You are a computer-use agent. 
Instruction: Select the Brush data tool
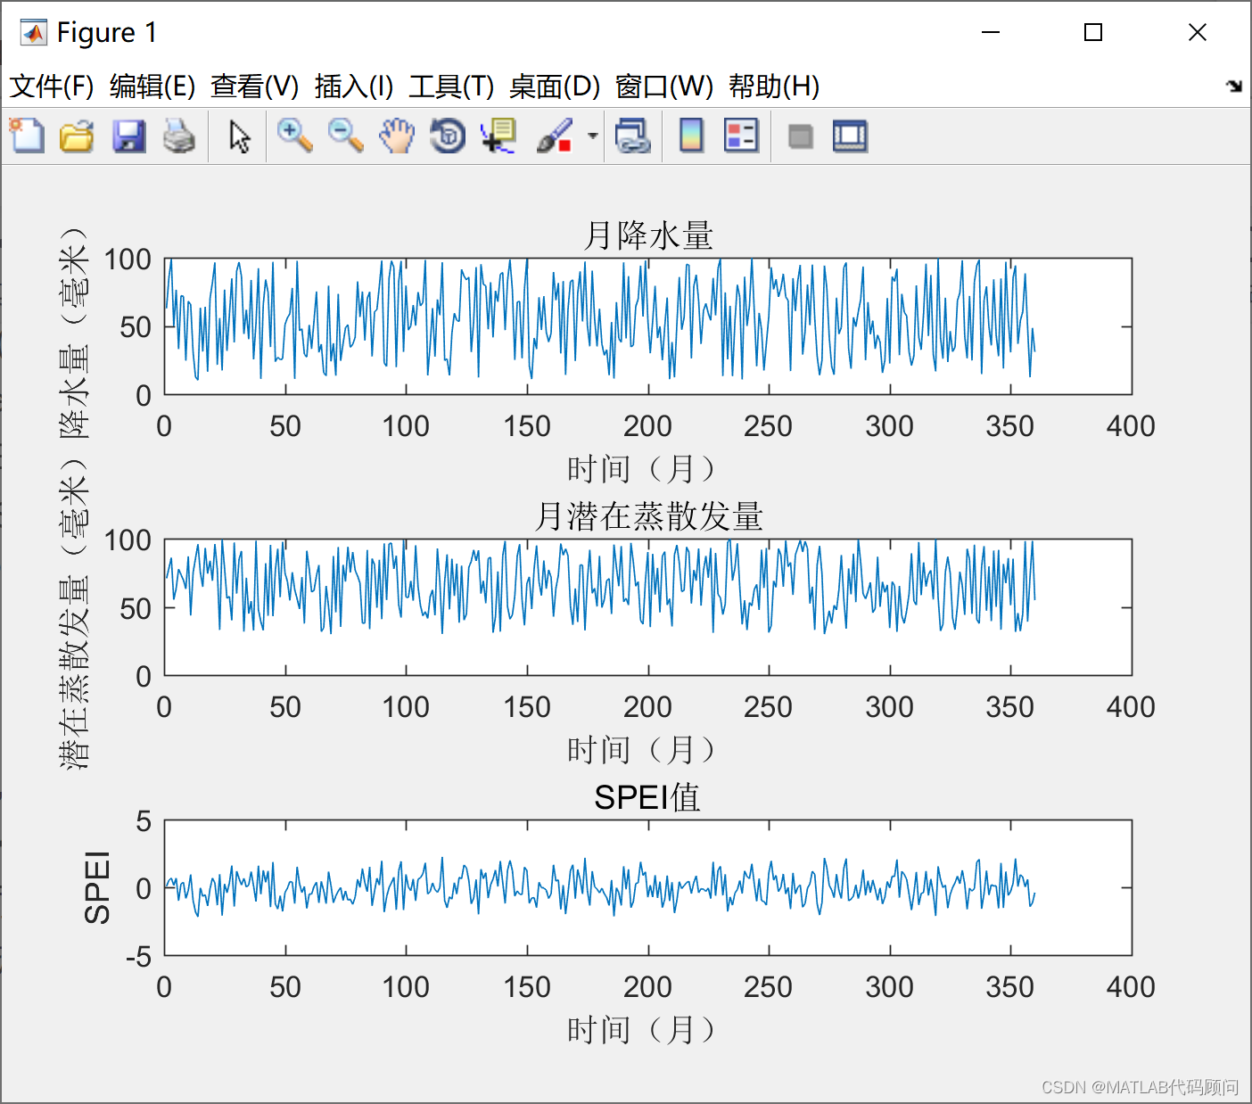[x=555, y=136]
